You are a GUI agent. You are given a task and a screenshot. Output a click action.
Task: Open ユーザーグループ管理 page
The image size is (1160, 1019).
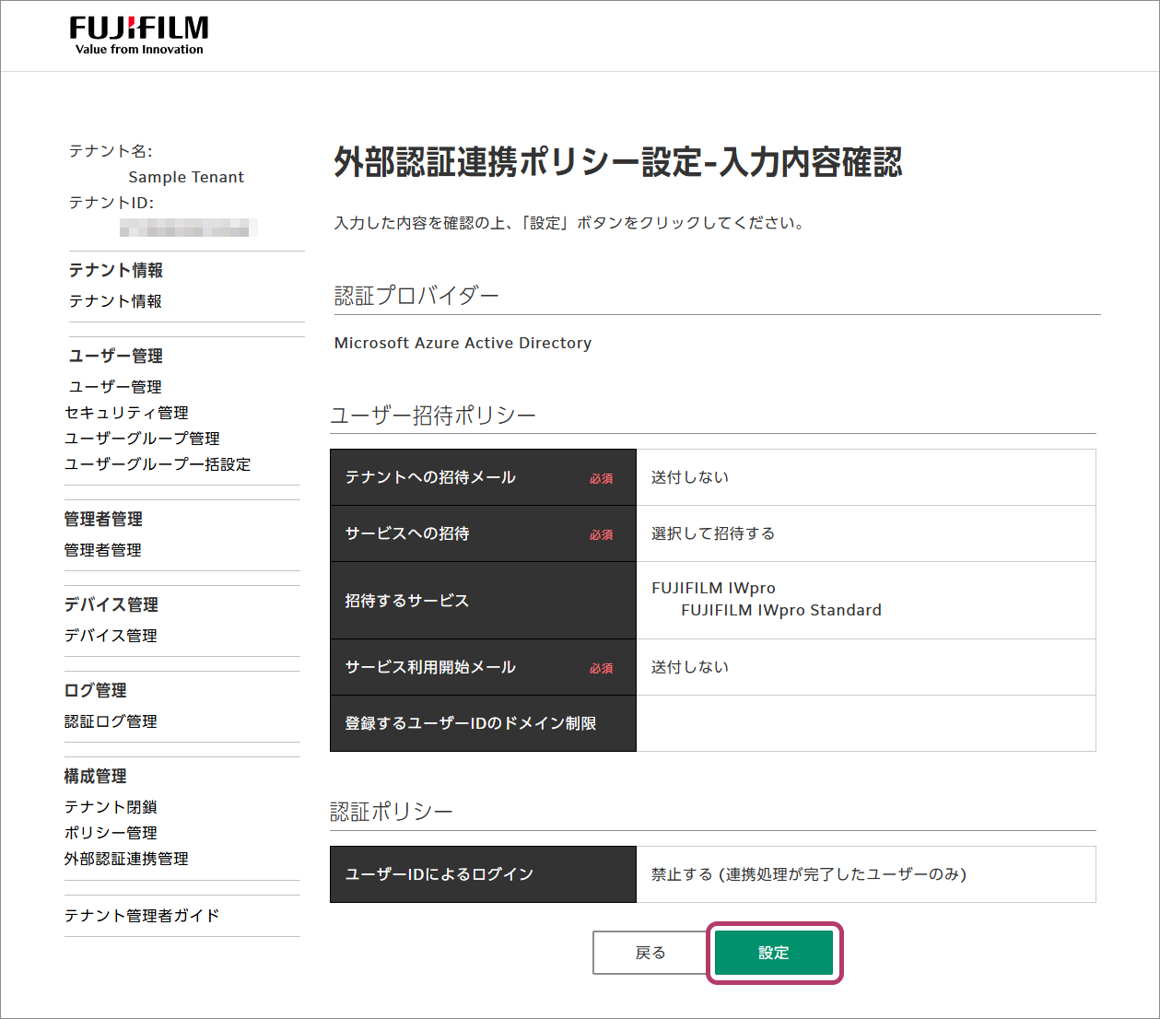coord(142,439)
